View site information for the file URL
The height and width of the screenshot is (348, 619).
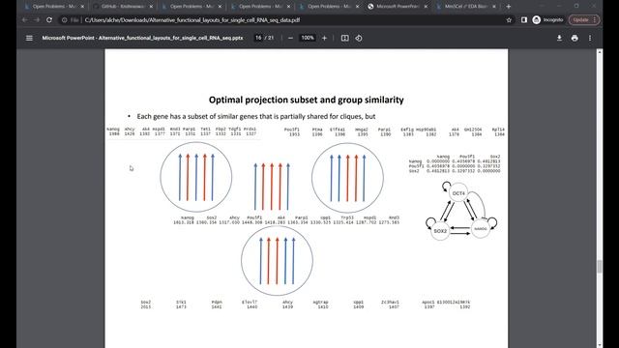click(x=65, y=19)
